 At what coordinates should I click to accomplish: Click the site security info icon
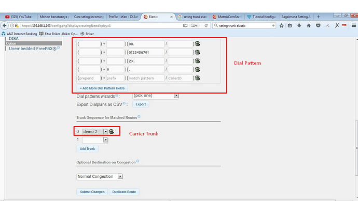coord(12,26)
